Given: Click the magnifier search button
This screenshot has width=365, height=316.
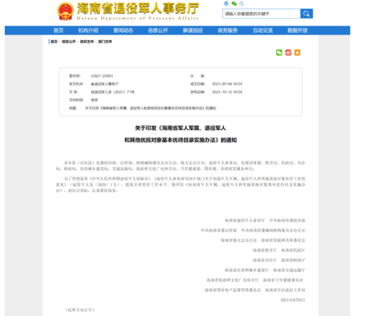Looking at the screenshot, I should click(x=306, y=14).
